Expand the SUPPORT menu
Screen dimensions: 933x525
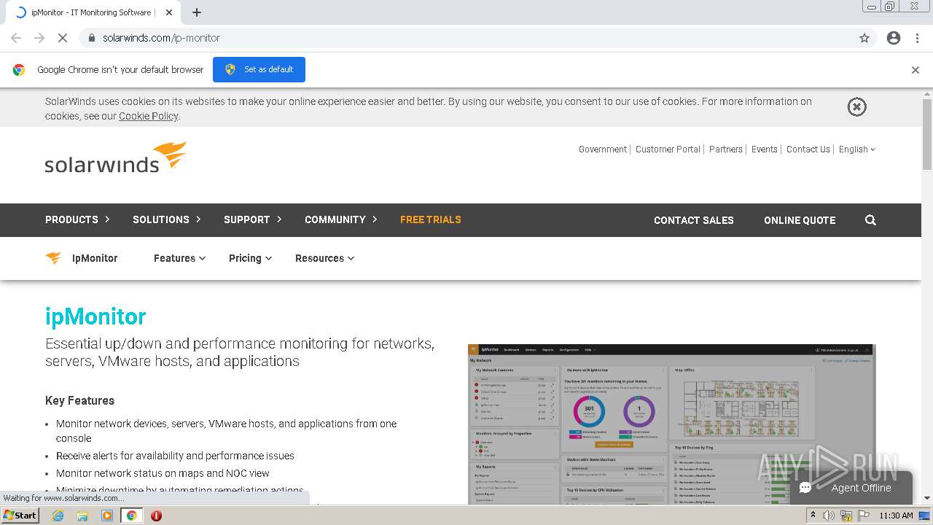pyautogui.click(x=253, y=219)
